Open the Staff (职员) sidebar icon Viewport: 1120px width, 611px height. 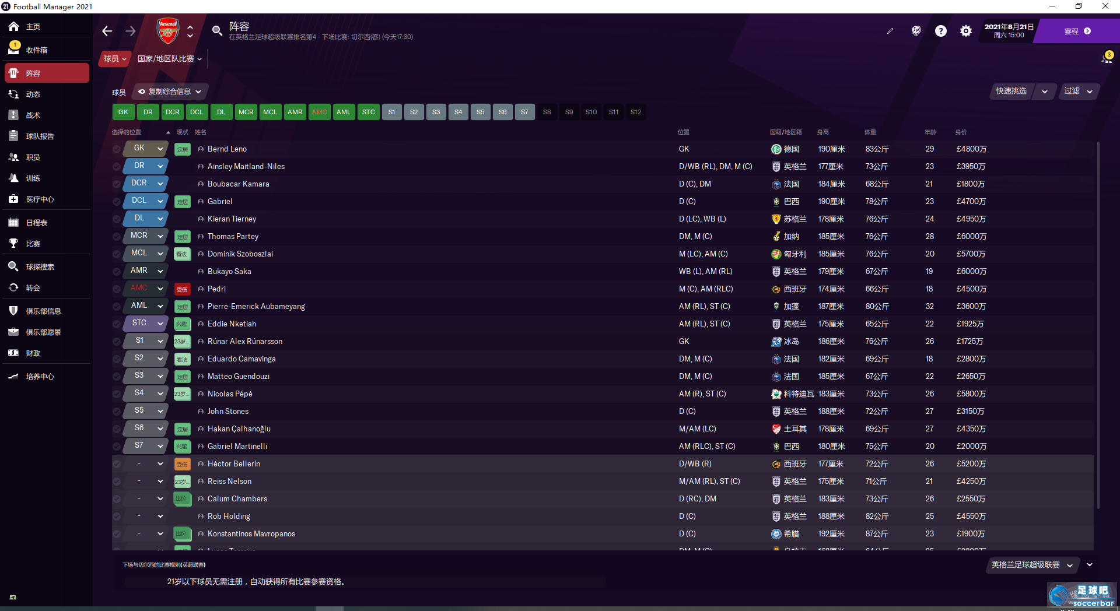click(x=13, y=157)
